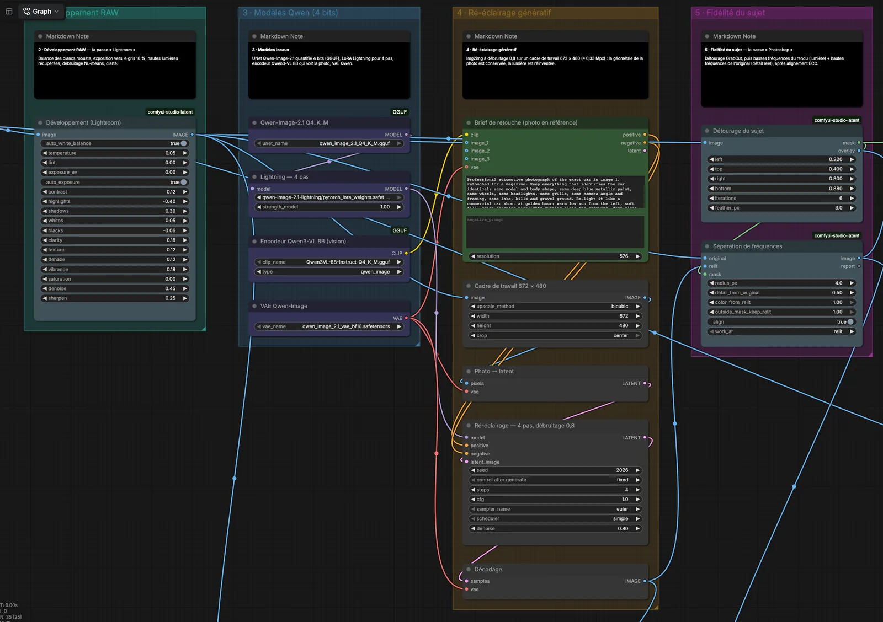
Task: Collapse the VAE Qwen-Image node dot
Action: coord(254,306)
